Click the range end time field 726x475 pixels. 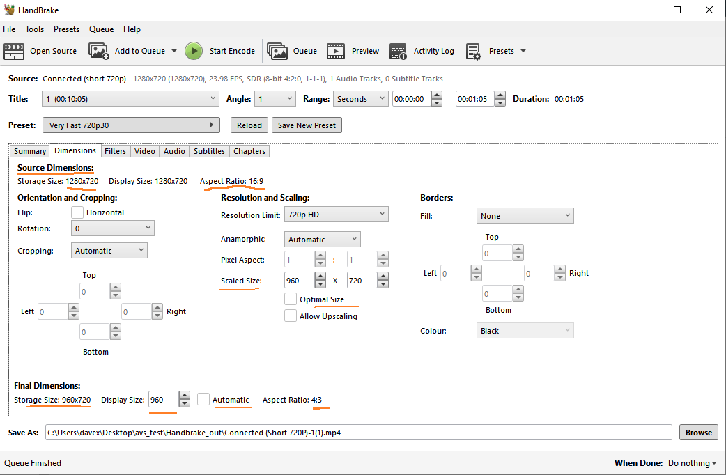tap(475, 99)
